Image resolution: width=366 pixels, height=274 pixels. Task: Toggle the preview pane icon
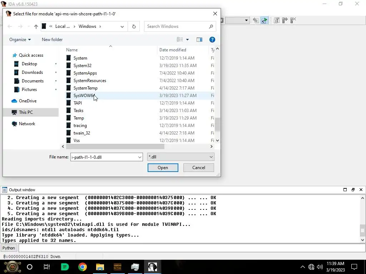tap(199, 40)
